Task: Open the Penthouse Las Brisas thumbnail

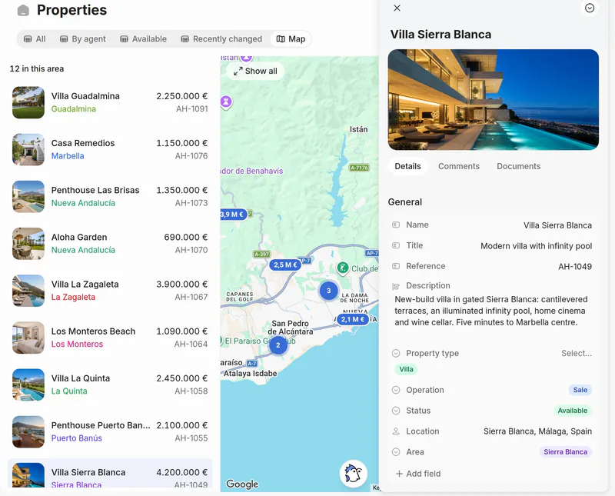Action: point(28,197)
